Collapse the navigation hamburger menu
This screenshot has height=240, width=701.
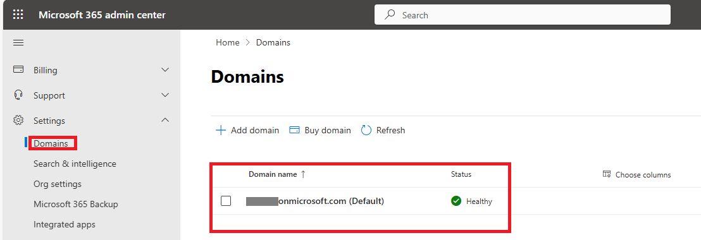(18, 43)
